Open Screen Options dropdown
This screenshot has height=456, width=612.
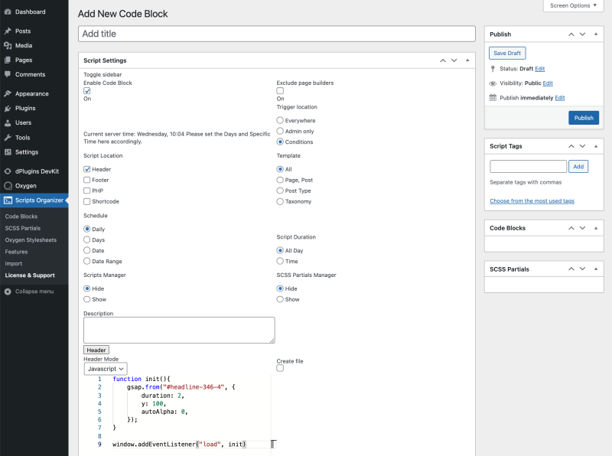[x=573, y=5]
